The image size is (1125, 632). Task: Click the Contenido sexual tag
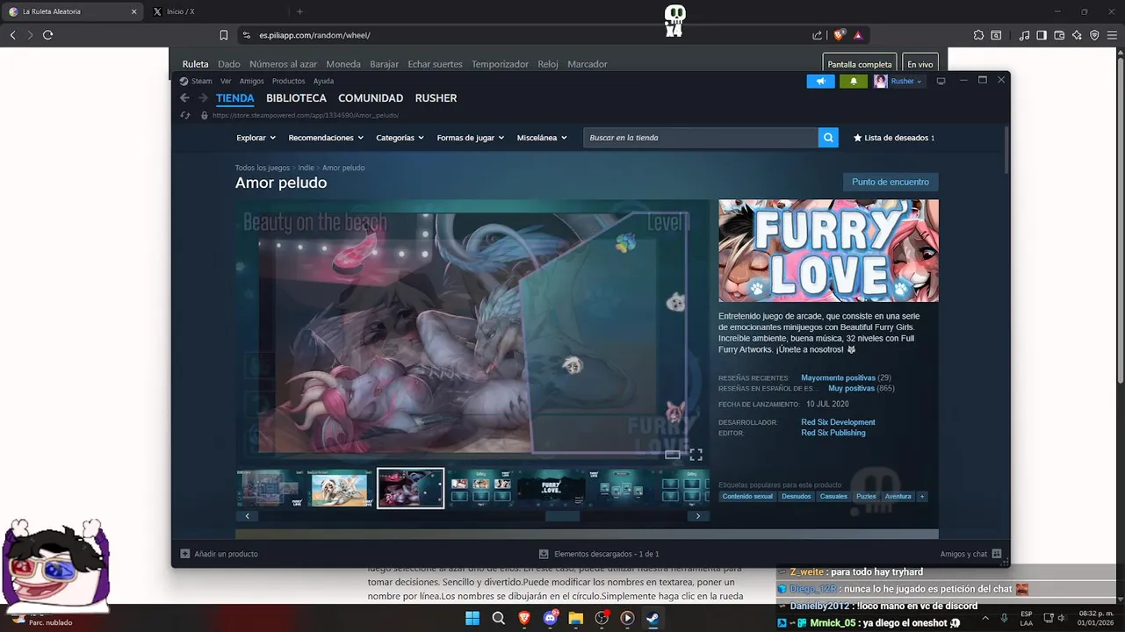747,496
